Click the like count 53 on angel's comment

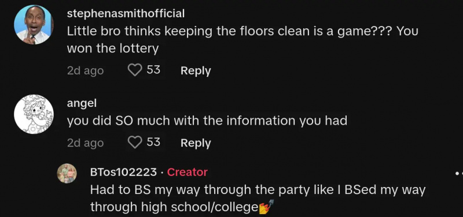pyautogui.click(x=153, y=142)
